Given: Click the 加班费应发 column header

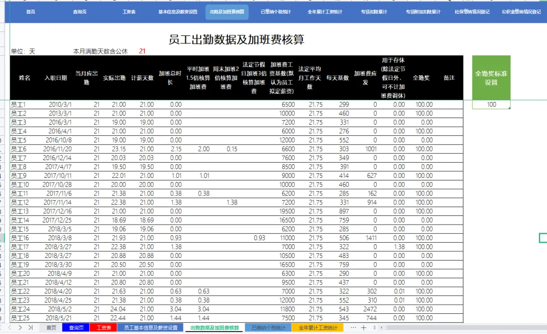Looking at the screenshot, I should click(x=365, y=78).
